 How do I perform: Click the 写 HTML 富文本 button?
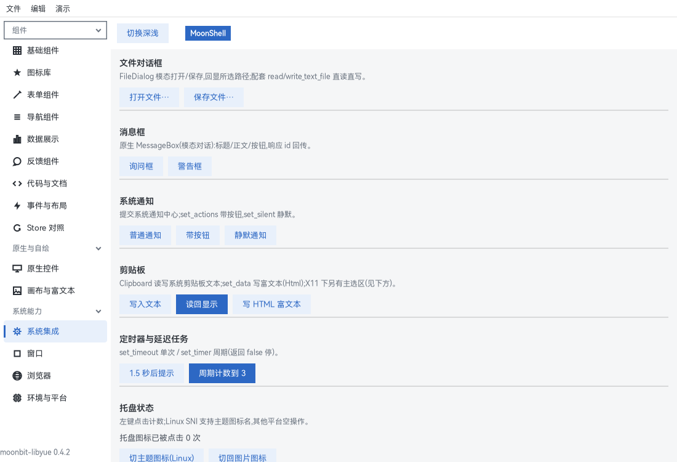(x=271, y=304)
